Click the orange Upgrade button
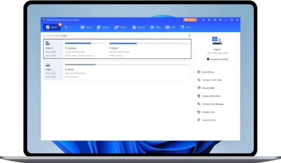This screenshot has width=281, height=163. click(190, 20)
